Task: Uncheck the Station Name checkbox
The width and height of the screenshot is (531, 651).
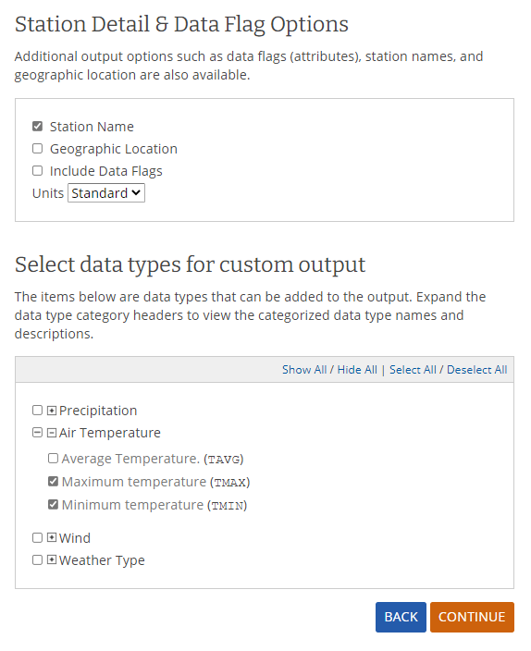Action: pyautogui.click(x=37, y=126)
